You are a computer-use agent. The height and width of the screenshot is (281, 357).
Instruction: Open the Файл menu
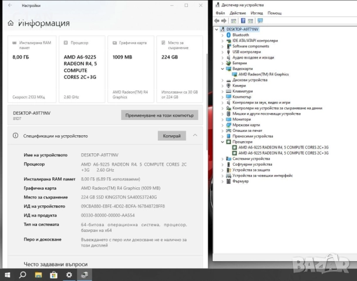220,13
